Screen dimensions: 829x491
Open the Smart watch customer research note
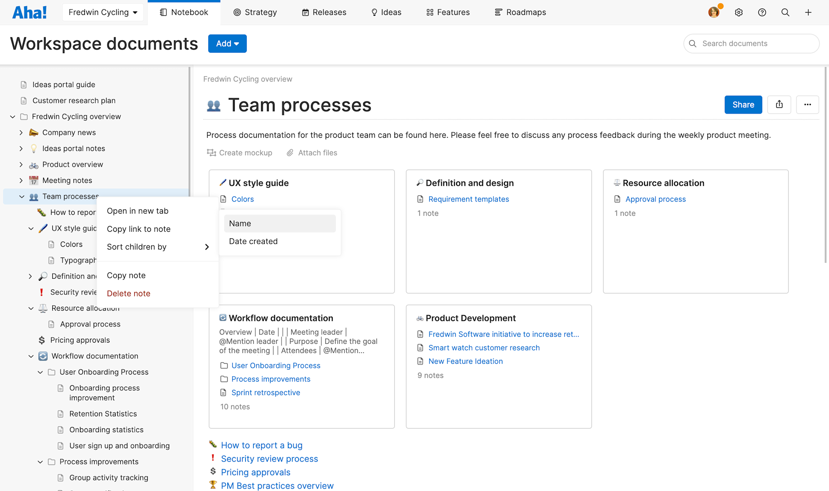[x=484, y=348]
